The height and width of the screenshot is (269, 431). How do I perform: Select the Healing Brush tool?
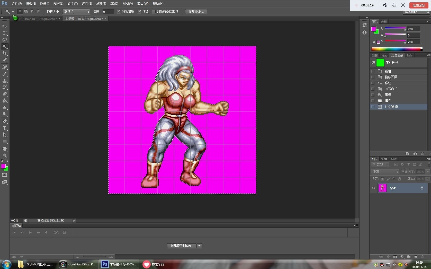5,67
